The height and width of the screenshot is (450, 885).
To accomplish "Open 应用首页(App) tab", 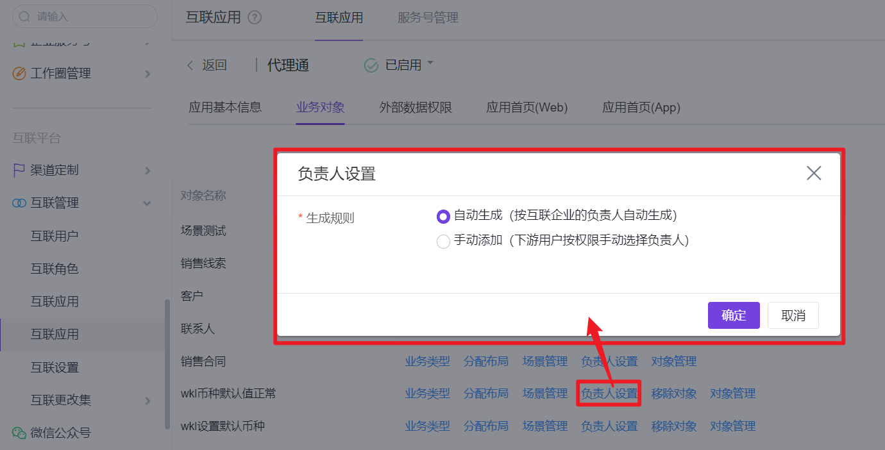I will click(641, 108).
